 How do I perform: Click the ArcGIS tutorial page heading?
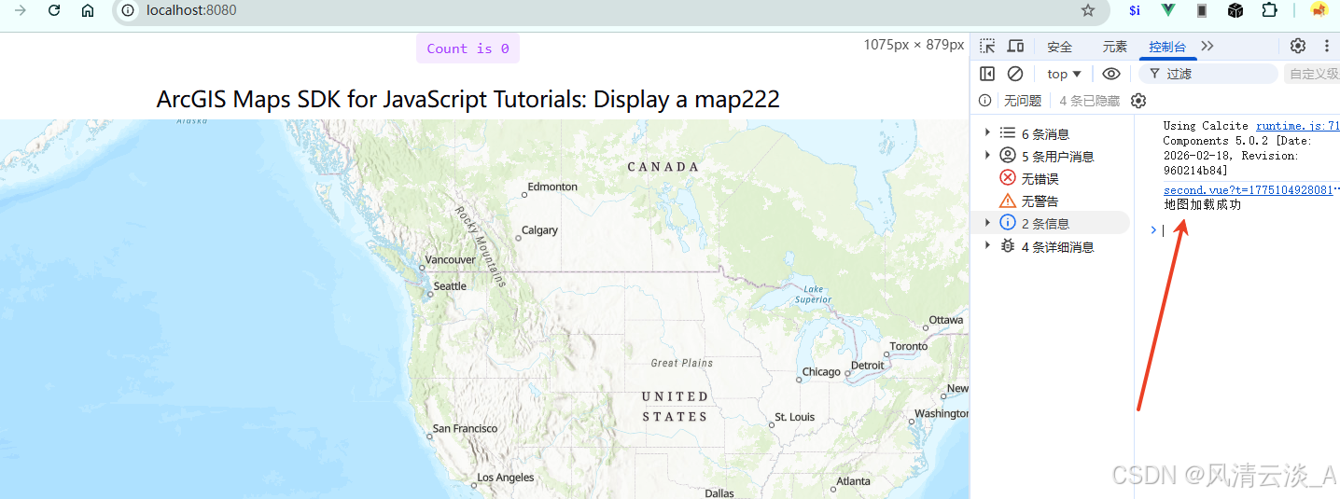tap(468, 99)
